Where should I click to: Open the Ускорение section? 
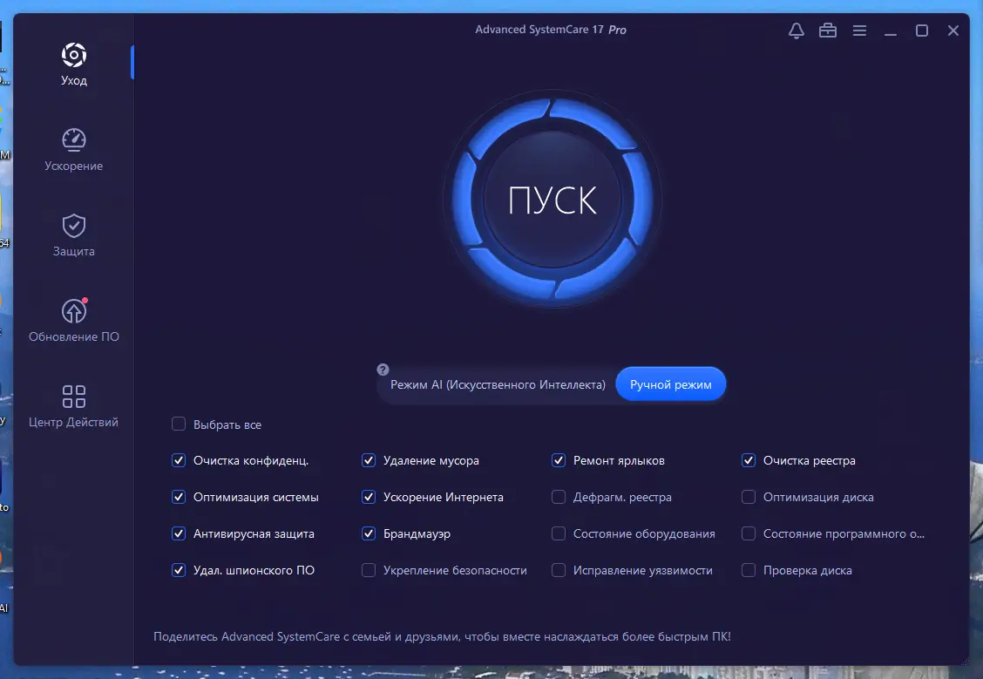click(x=73, y=148)
